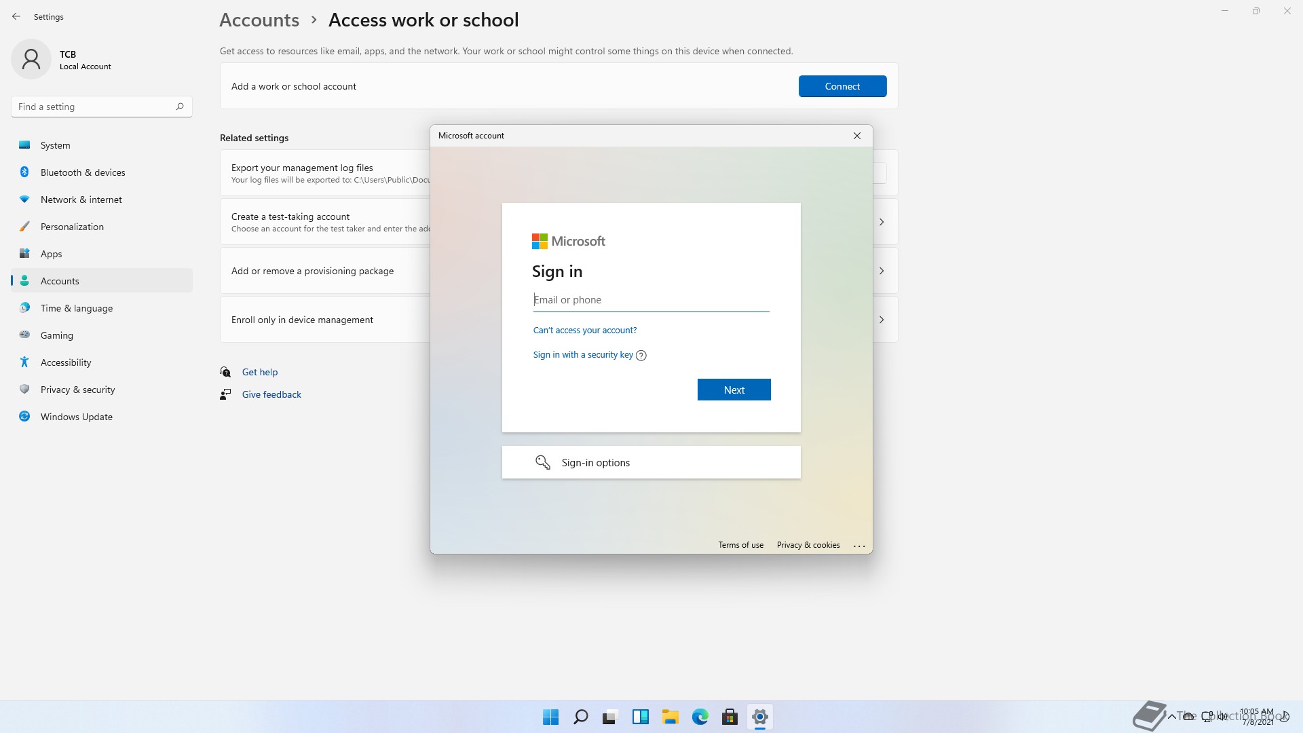
Task: Open Microsoft Store from the taskbar
Action: click(730, 717)
